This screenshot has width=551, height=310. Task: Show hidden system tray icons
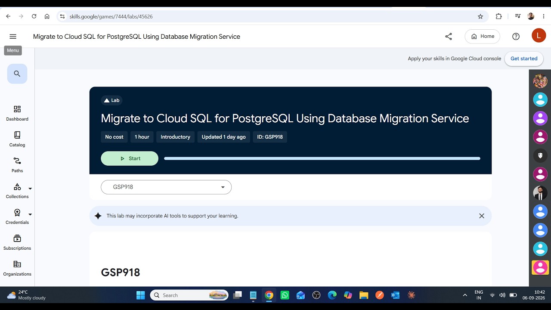point(465,295)
